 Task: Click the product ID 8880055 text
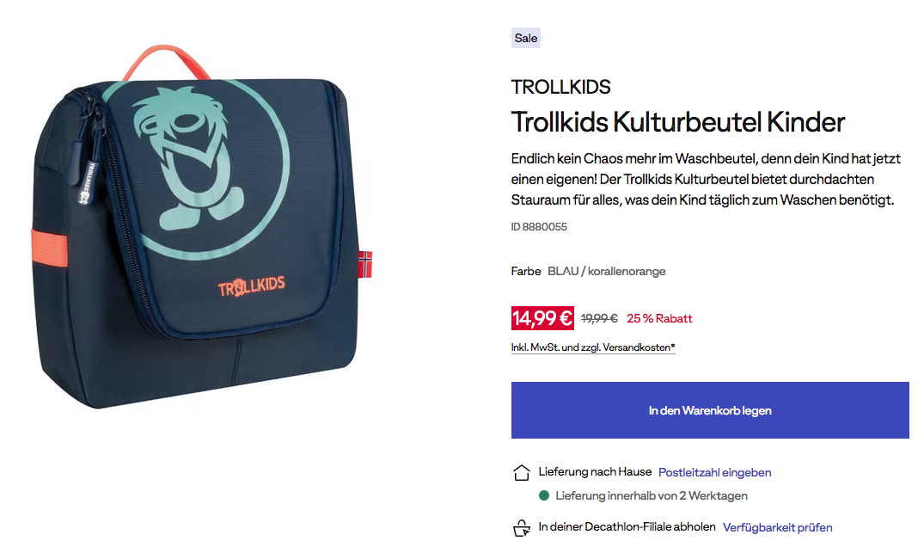[x=539, y=226]
